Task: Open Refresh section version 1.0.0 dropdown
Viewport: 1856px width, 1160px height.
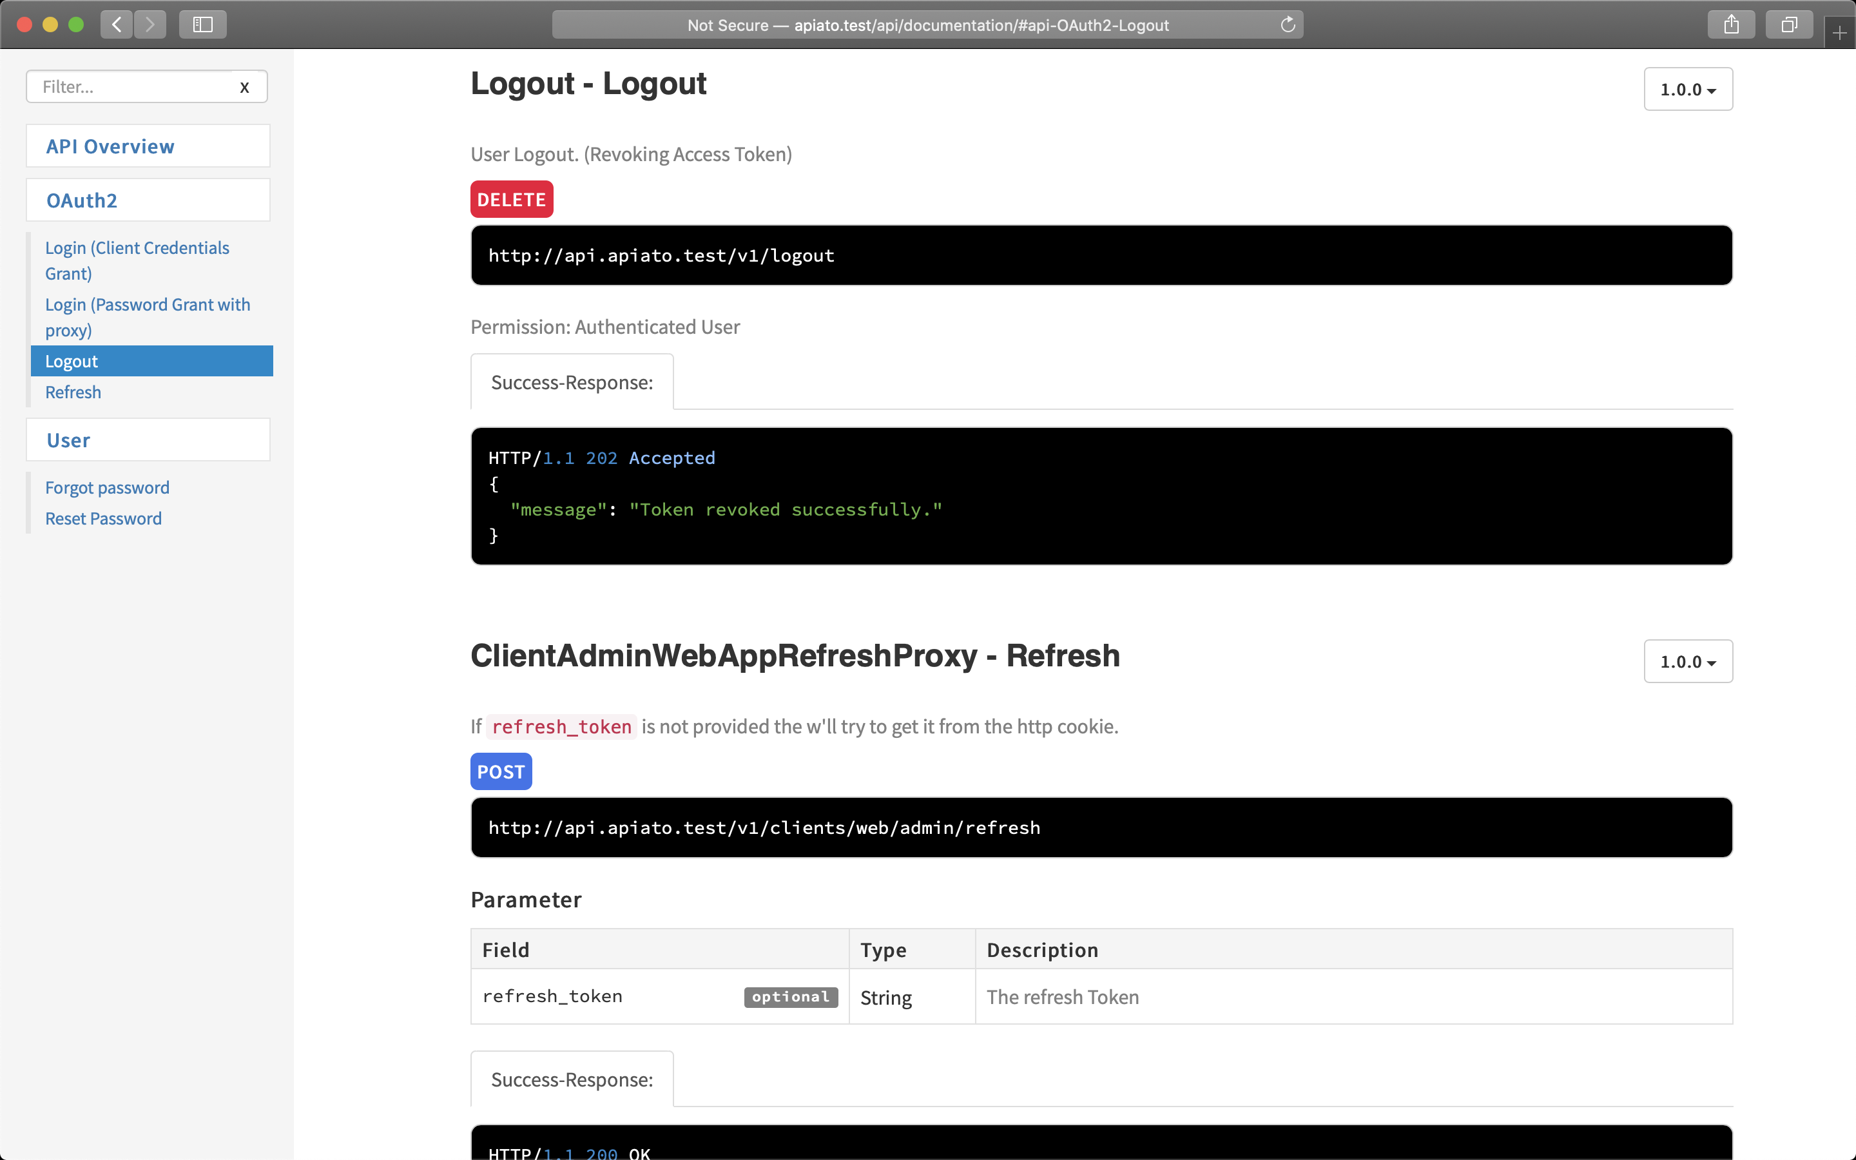Action: [x=1687, y=661]
